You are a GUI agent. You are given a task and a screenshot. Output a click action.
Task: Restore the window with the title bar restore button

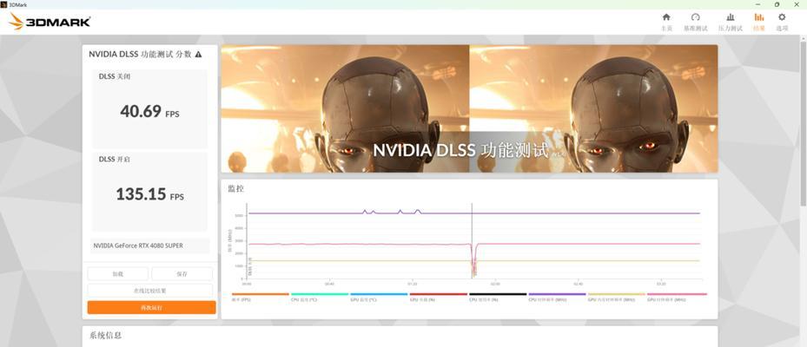[777, 4]
